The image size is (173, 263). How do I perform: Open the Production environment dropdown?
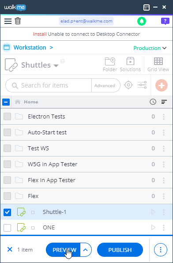(x=150, y=48)
